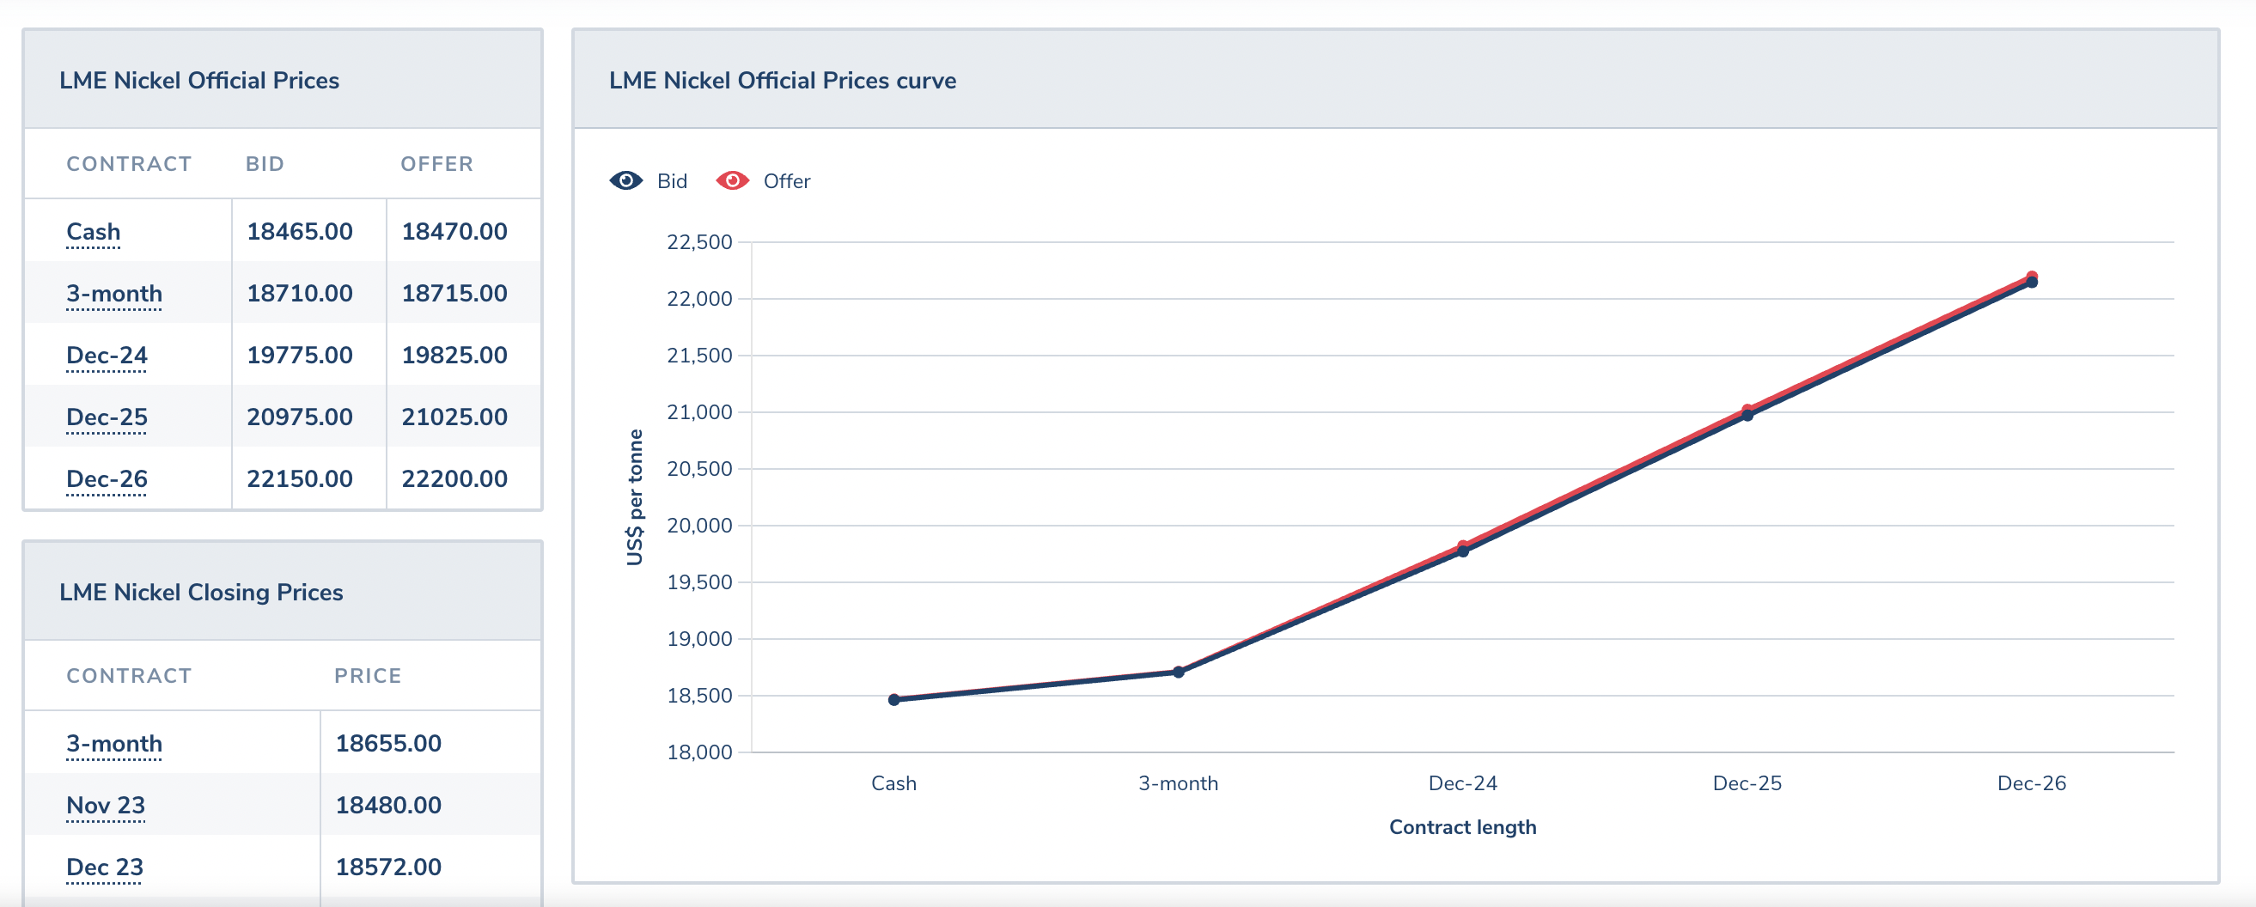This screenshot has width=2256, height=907.
Task: Click the Cash data point on chart
Action: pyautogui.click(x=893, y=699)
